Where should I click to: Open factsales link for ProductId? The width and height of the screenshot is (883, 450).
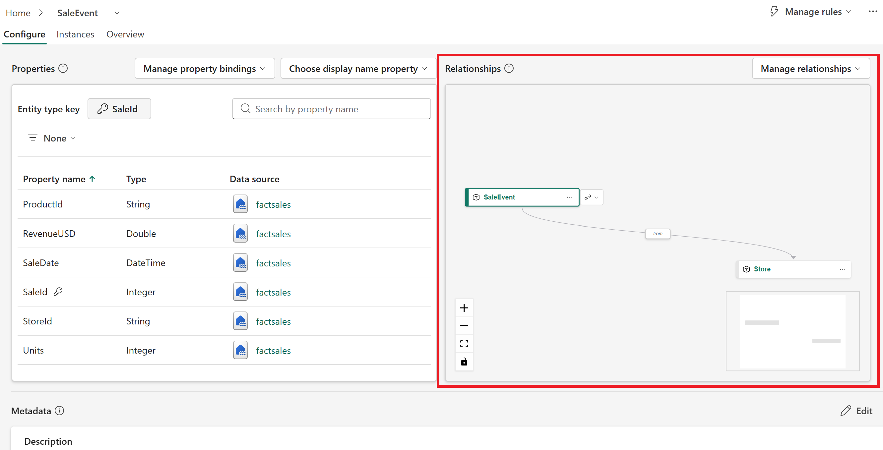(273, 204)
